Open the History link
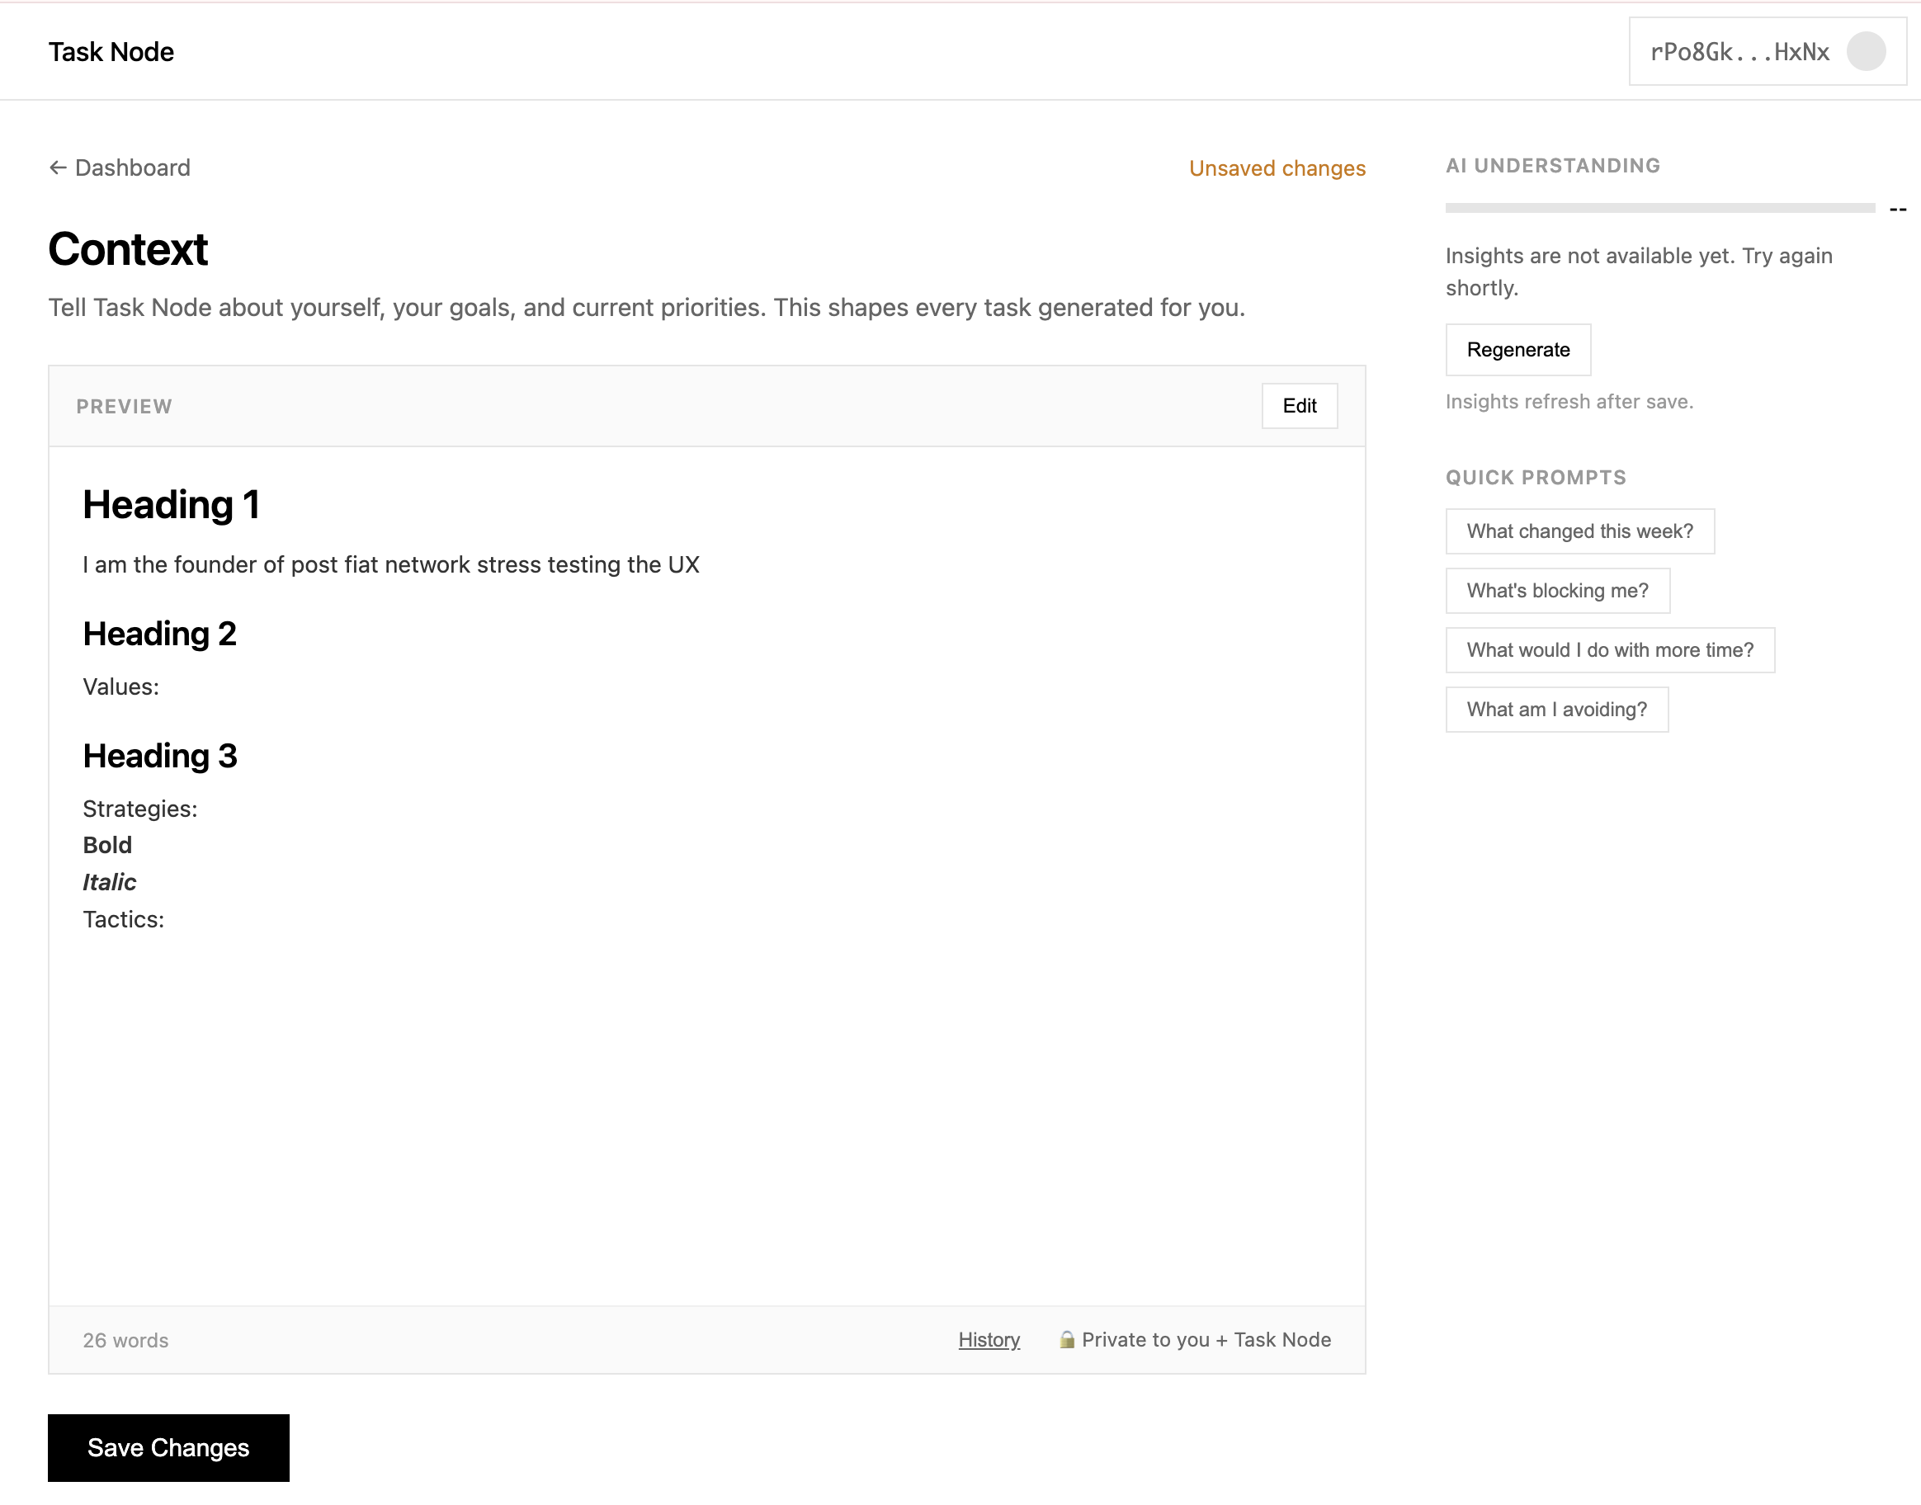 989,1339
